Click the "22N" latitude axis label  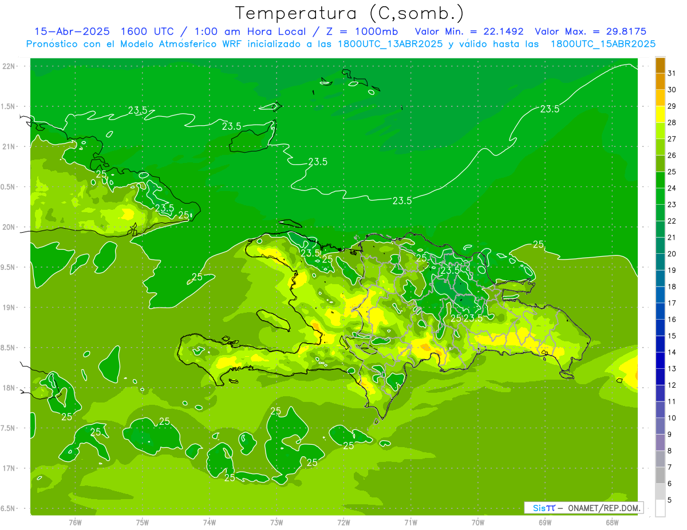tap(9, 66)
